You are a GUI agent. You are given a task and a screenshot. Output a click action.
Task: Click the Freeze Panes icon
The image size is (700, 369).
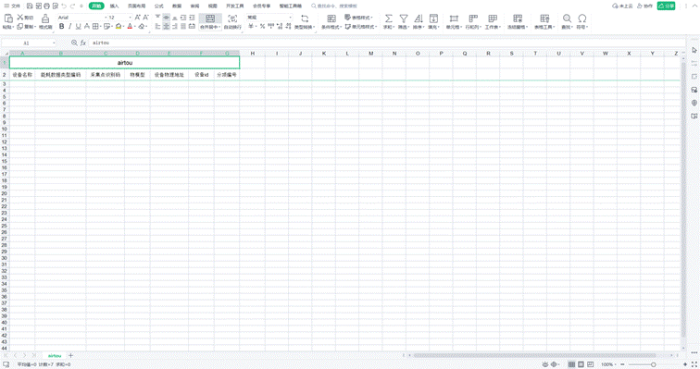coord(518,18)
